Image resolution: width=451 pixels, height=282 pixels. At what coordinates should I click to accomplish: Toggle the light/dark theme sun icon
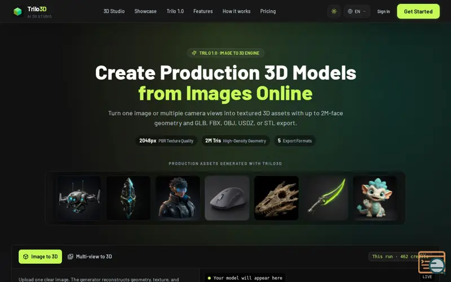(x=334, y=11)
